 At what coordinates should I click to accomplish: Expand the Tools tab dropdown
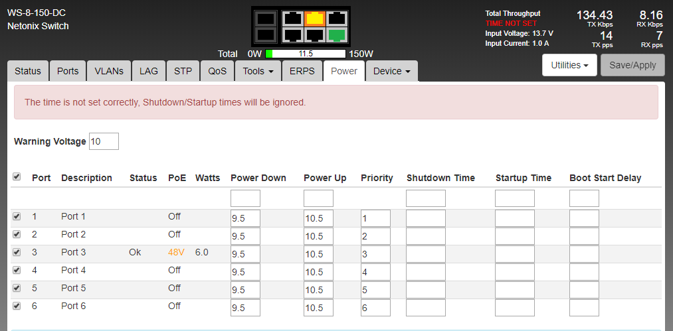tap(258, 71)
